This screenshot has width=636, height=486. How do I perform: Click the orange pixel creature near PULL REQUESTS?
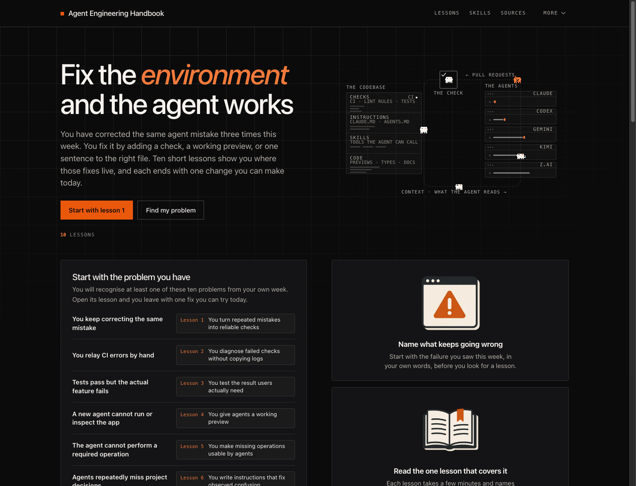(517, 80)
